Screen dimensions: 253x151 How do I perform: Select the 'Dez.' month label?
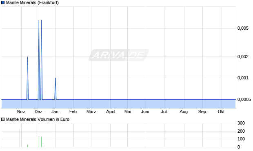click(x=39, y=112)
